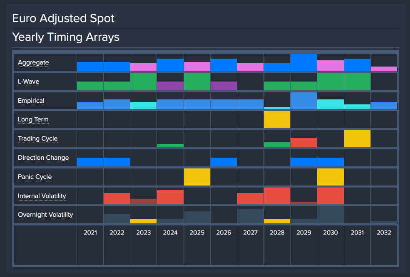Viewport: 410px width, 277px height.
Task: Click the Aggregate row label
Action: pos(33,63)
